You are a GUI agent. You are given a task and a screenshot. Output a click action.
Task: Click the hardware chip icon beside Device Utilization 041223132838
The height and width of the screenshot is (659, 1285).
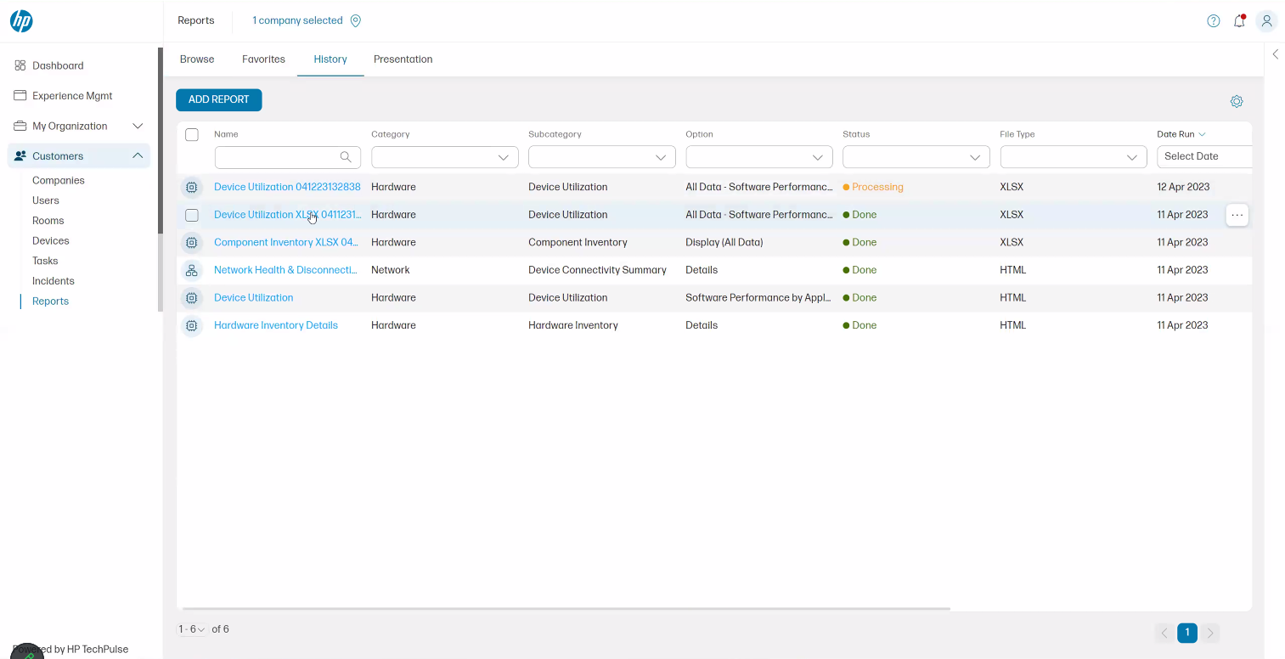[x=191, y=187]
